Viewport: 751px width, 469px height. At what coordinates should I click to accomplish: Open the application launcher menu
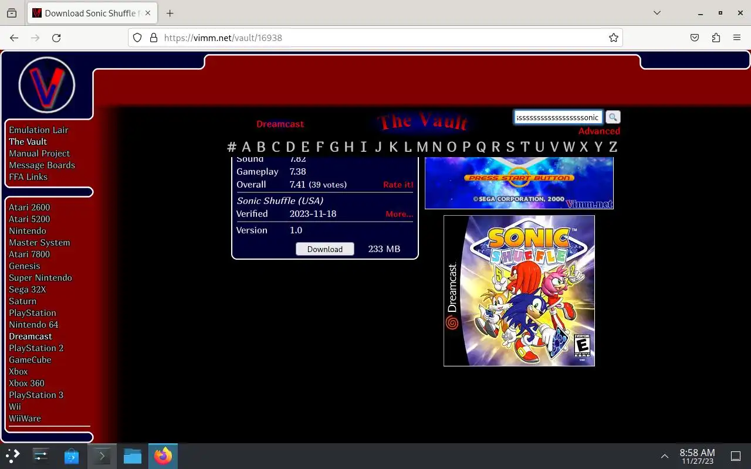[13, 456]
